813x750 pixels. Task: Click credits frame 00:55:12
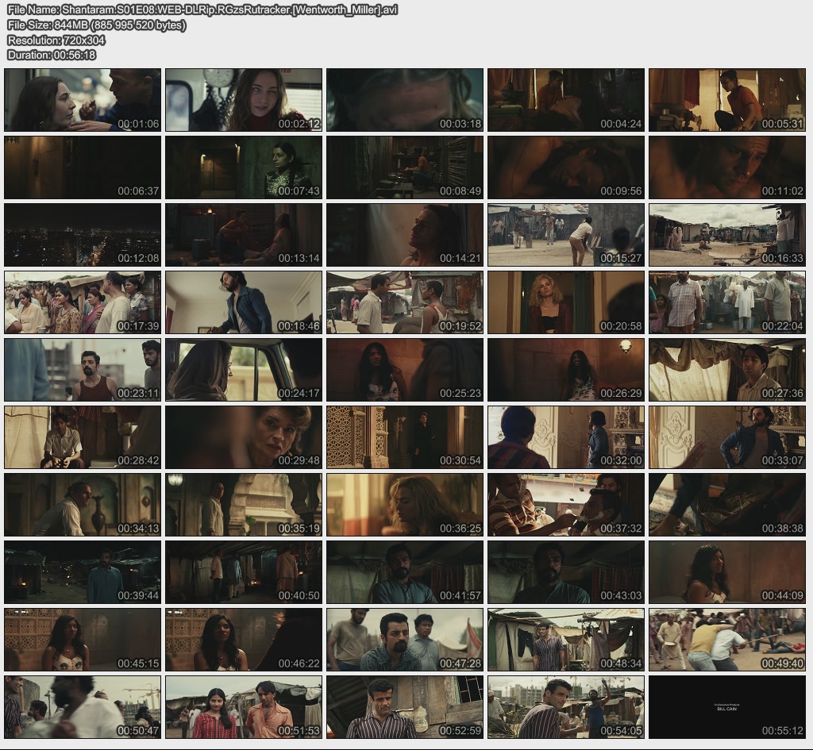point(727,707)
